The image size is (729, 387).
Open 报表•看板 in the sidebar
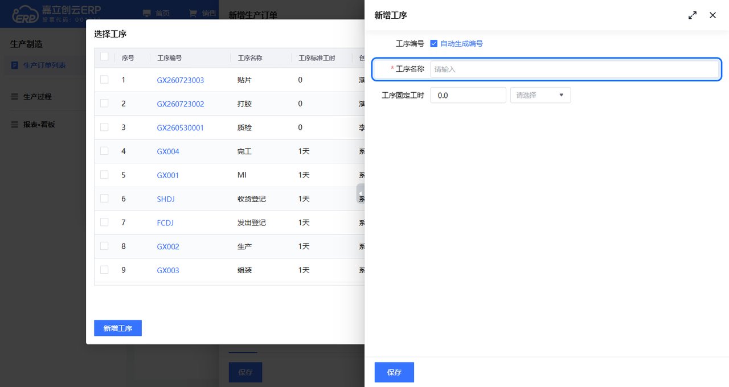[x=39, y=125]
